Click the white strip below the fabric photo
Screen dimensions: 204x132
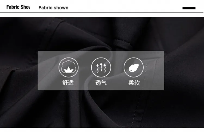coord(102,130)
